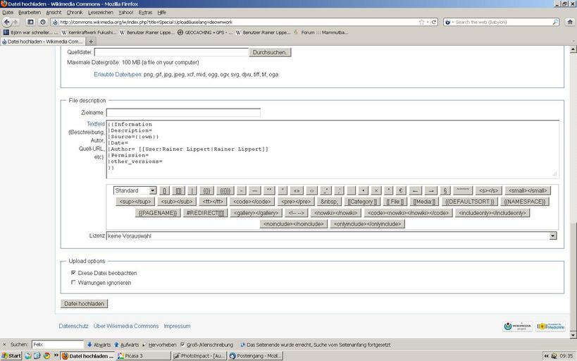Click inside the Information template textarea
This screenshot has height=361, width=577.
(x=333, y=149)
